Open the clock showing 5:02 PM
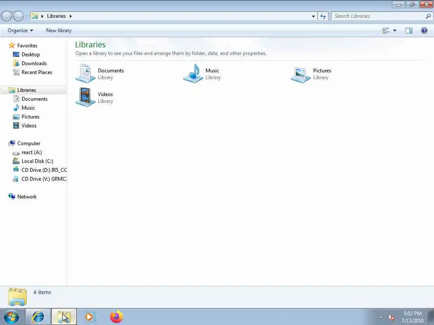 [412, 317]
